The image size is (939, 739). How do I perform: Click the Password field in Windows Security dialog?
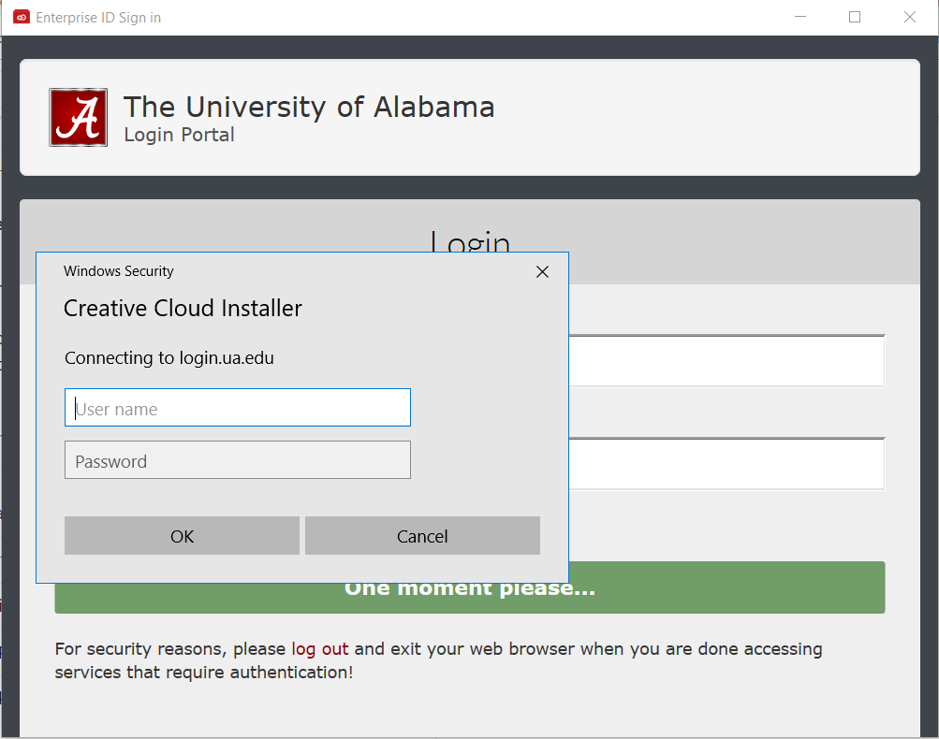pyautogui.click(x=237, y=459)
